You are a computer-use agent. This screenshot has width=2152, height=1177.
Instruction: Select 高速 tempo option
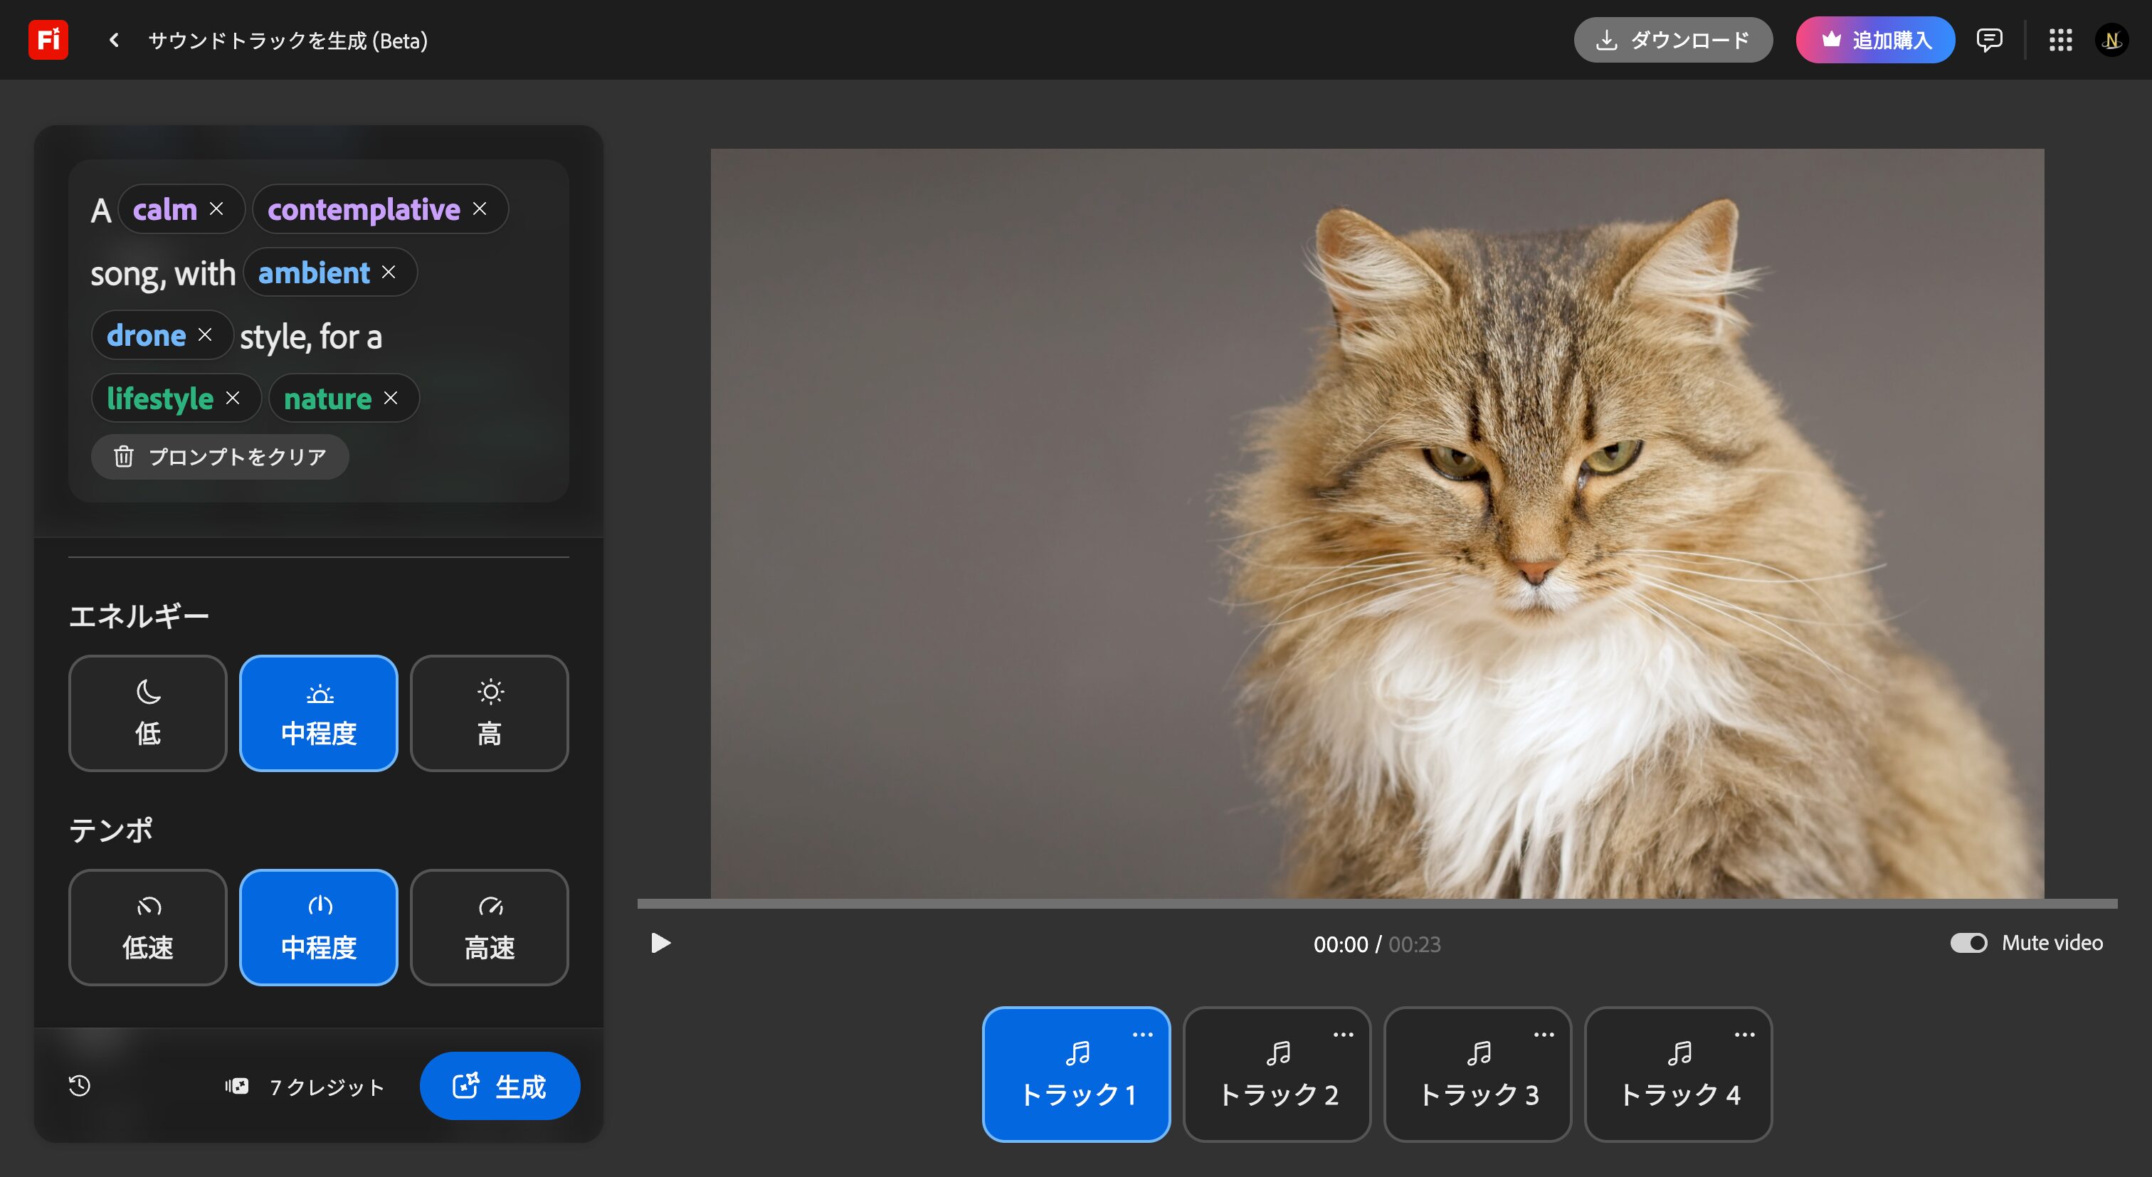490,927
